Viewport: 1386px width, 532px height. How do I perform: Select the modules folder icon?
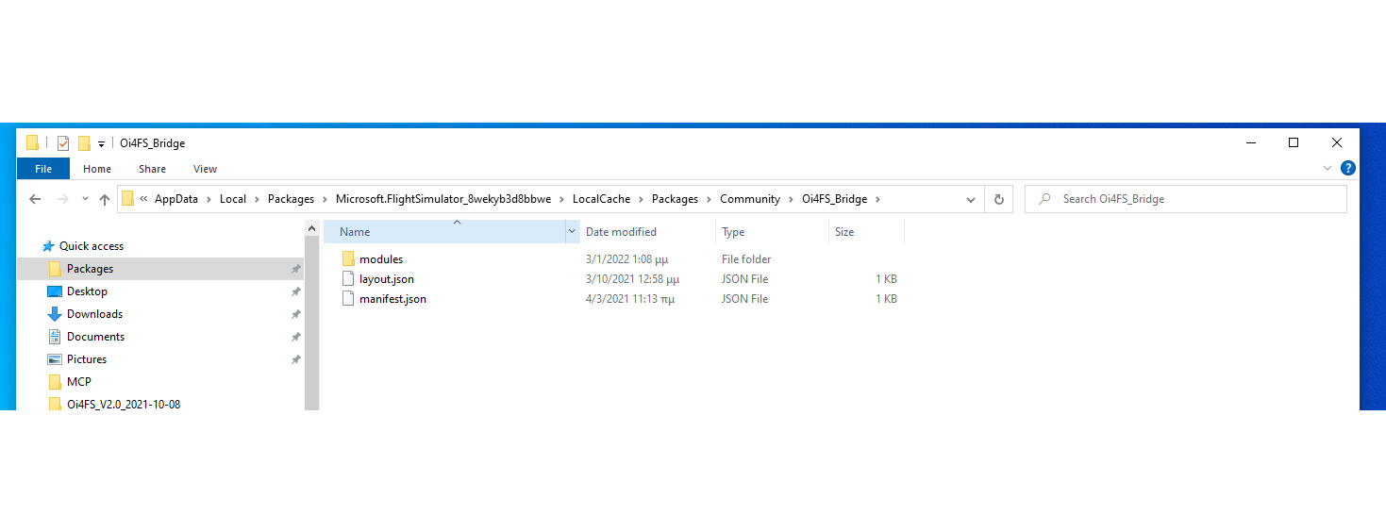click(x=347, y=259)
